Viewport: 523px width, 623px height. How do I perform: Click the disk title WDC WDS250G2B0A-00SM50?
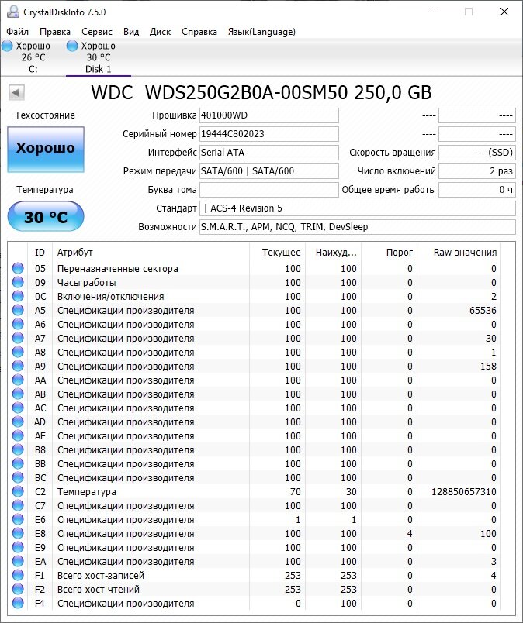pyautogui.click(x=261, y=92)
